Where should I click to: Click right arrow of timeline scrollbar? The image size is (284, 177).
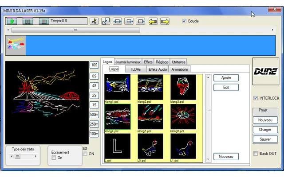coord(272,30)
